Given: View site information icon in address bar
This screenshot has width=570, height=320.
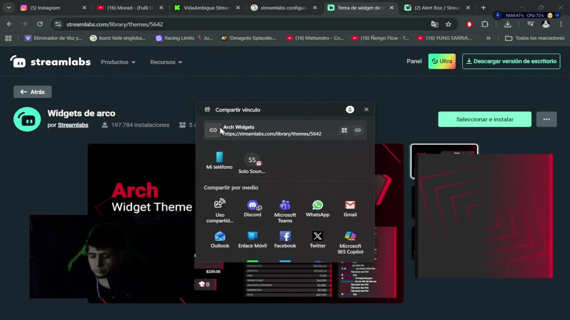Looking at the screenshot, I should coord(58,24).
